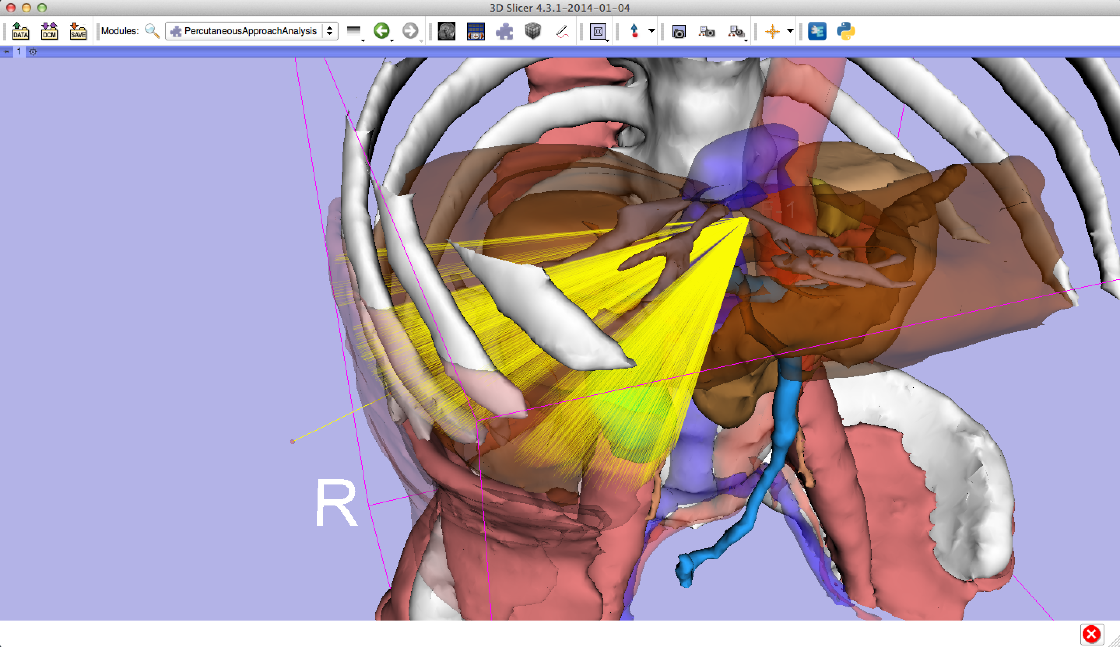The image size is (1120, 647).
Task: Toggle fiducial place mode arrow icon
Action: [x=634, y=31]
